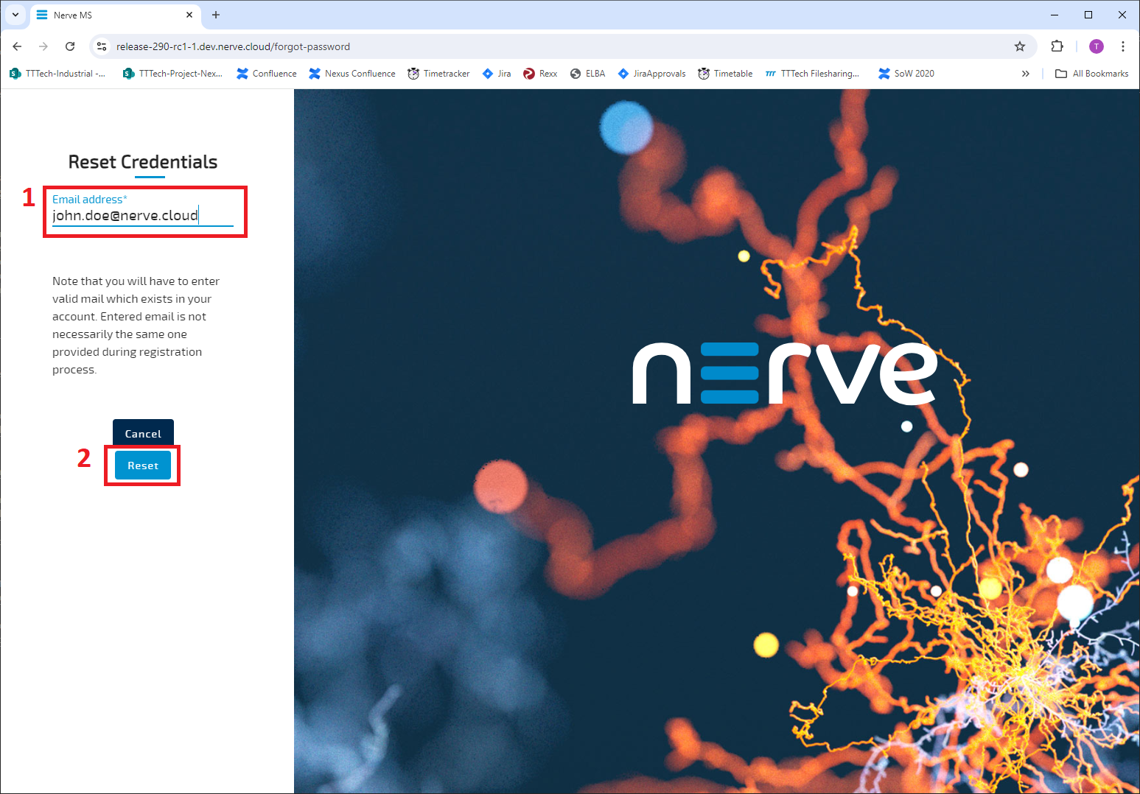1140x794 pixels.
Task: Open the Nexus Confluence bookmark
Action: [x=352, y=74]
